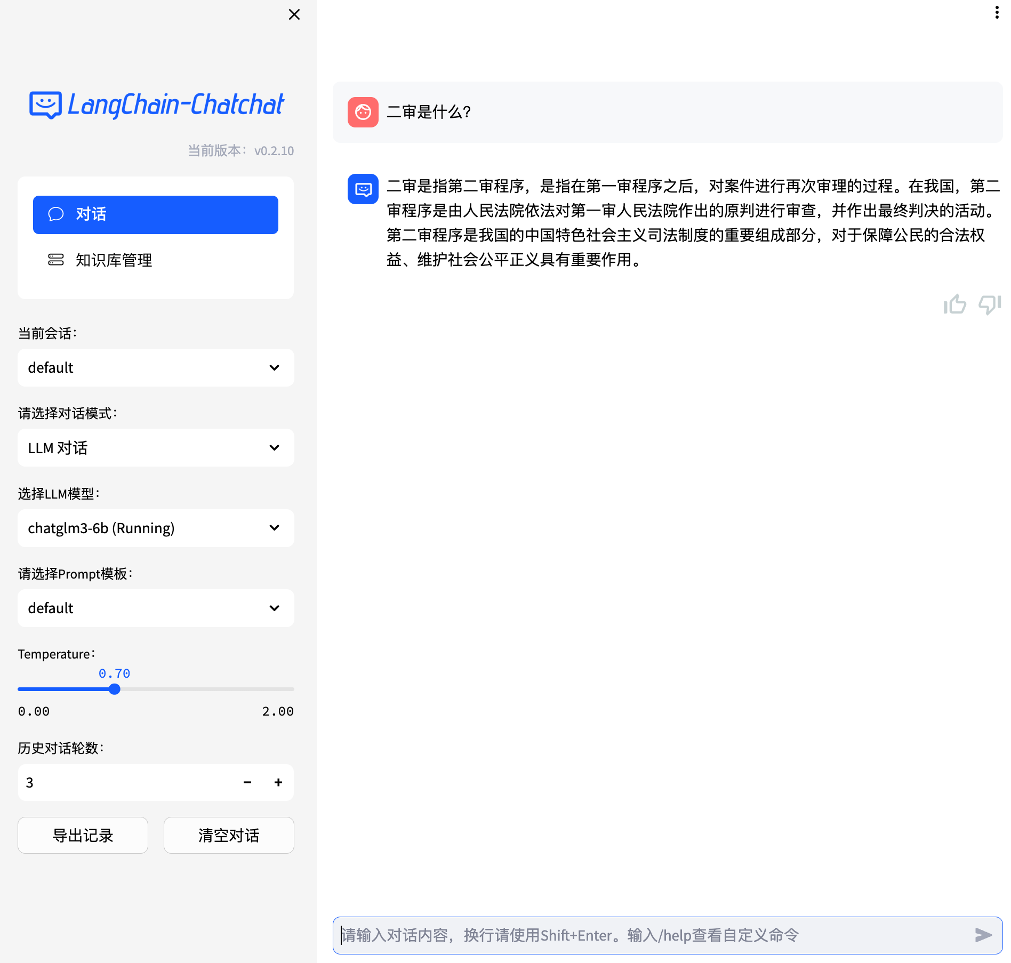
Task: Click the 清空对话 button
Action: tap(229, 835)
